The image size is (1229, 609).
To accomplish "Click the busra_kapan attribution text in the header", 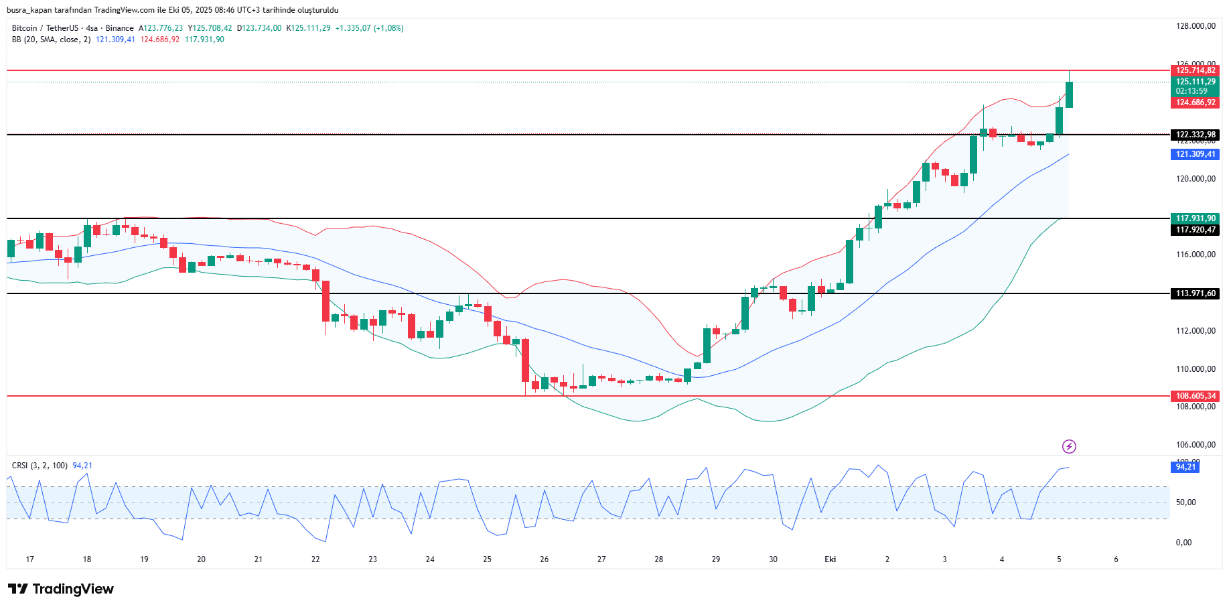I will 172,10.
